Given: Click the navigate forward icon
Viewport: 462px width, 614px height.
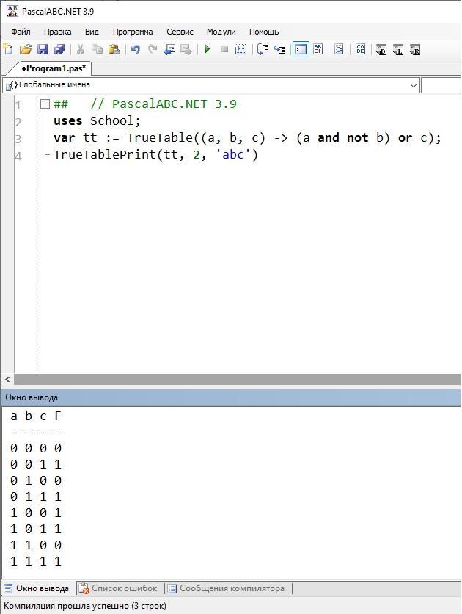Looking at the screenshot, I should pos(186,49).
